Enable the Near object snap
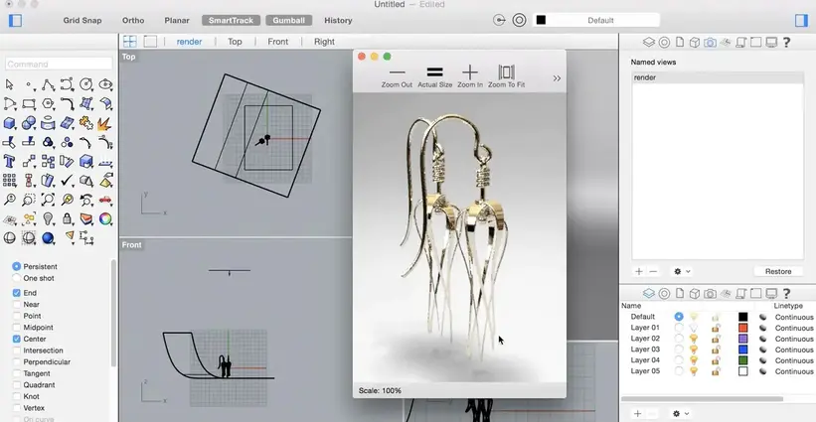This screenshot has height=422, width=816. 17,305
